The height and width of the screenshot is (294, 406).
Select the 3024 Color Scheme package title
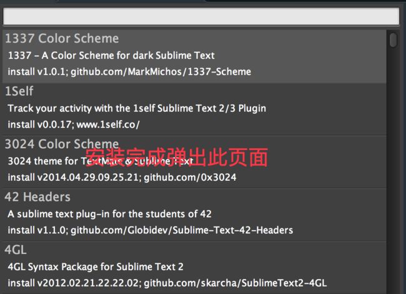62,144
